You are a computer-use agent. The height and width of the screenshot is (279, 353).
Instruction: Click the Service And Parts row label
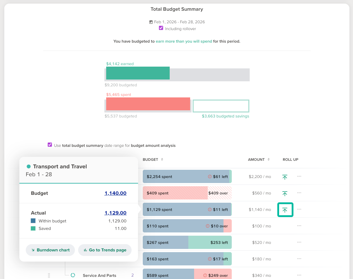point(99,275)
